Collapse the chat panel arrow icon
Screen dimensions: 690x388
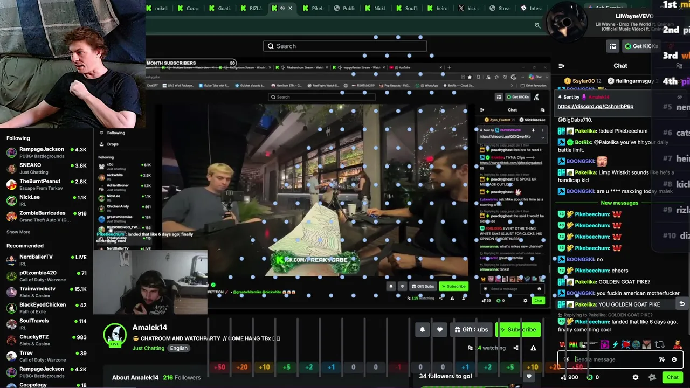pos(561,66)
